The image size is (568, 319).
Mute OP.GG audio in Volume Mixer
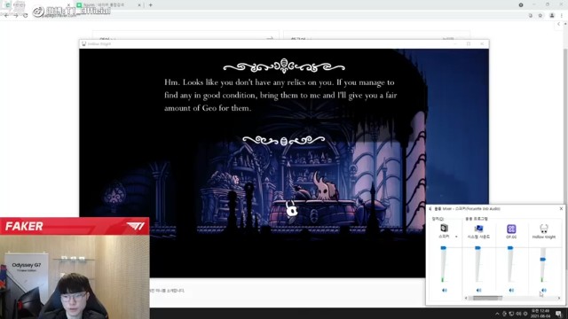[511, 290]
